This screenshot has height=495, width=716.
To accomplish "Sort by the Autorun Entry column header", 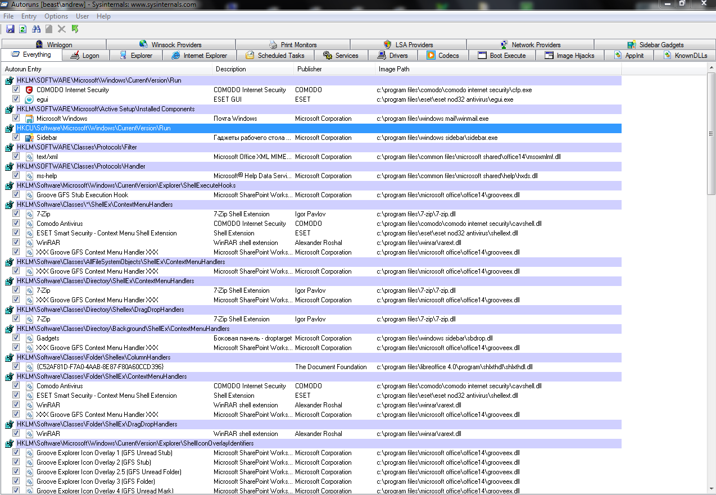I will [x=107, y=69].
